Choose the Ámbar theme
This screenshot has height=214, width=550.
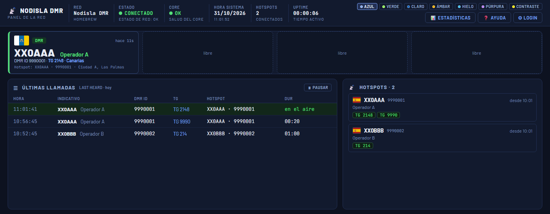tap(441, 6)
